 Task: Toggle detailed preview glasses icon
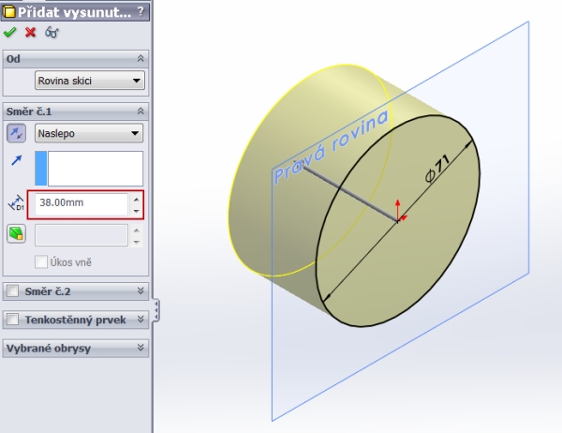point(52,32)
